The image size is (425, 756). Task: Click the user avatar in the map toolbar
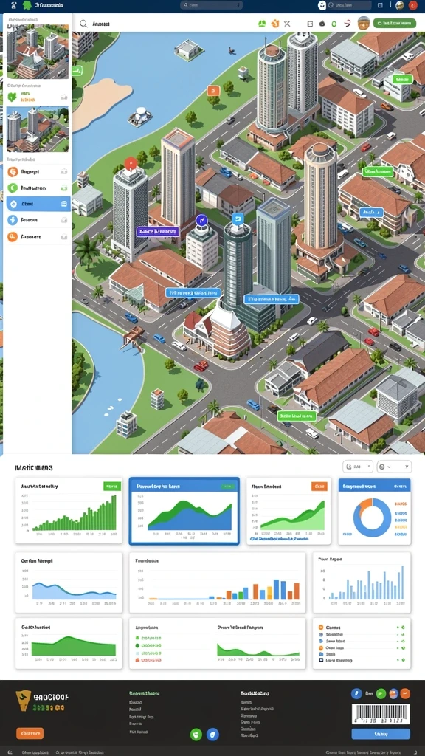click(364, 23)
